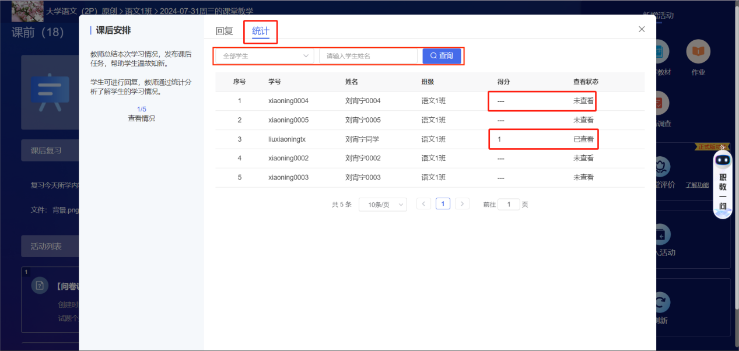The height and width of the screenshot is (351, 739).
Task: Click the questionnaire activity icon in 活动列表
Action: 40,285
